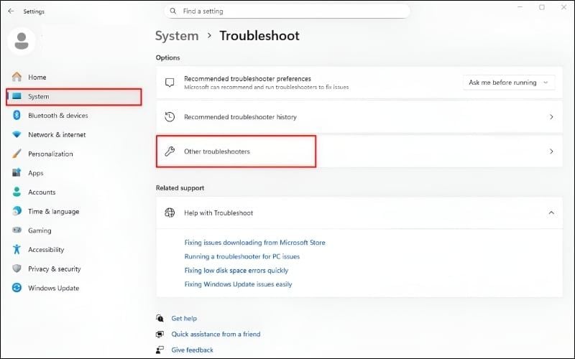Click the back arrow next to Settings
Viewport: 575px width, 359px height.
point(11,11)
